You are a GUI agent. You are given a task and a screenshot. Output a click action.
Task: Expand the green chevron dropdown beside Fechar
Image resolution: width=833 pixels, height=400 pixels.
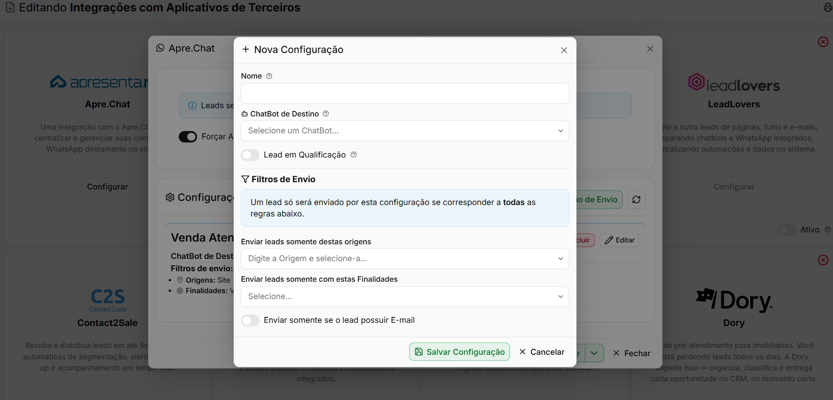tap(594, 353)
